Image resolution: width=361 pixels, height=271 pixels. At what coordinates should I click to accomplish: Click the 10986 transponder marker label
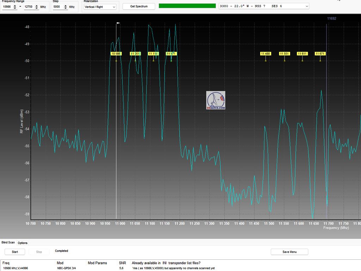pyautogui.click(x=116, y=54)
